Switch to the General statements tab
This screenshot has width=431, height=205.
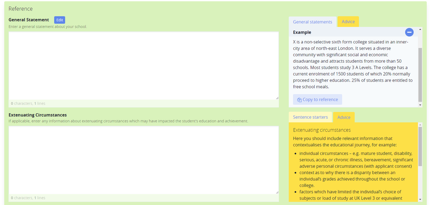point(313,22)
